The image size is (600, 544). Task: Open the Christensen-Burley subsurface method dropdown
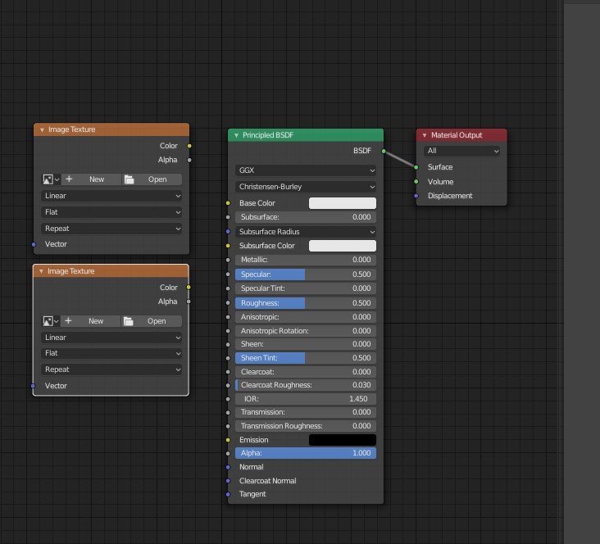point(305,187)
